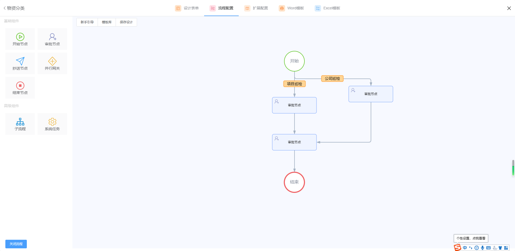The image size is (515, 251).
Task: Click the 结束 circle on the canvas
Action: (x=294, y=182)
